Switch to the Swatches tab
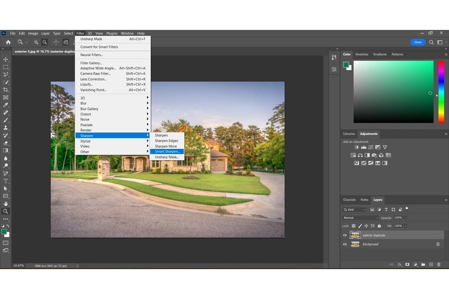 point(362,54)
